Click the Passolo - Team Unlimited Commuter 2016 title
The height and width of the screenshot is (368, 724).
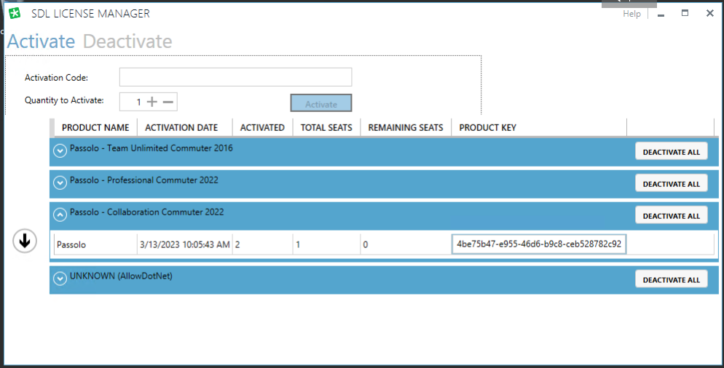(x=152, y=148)
